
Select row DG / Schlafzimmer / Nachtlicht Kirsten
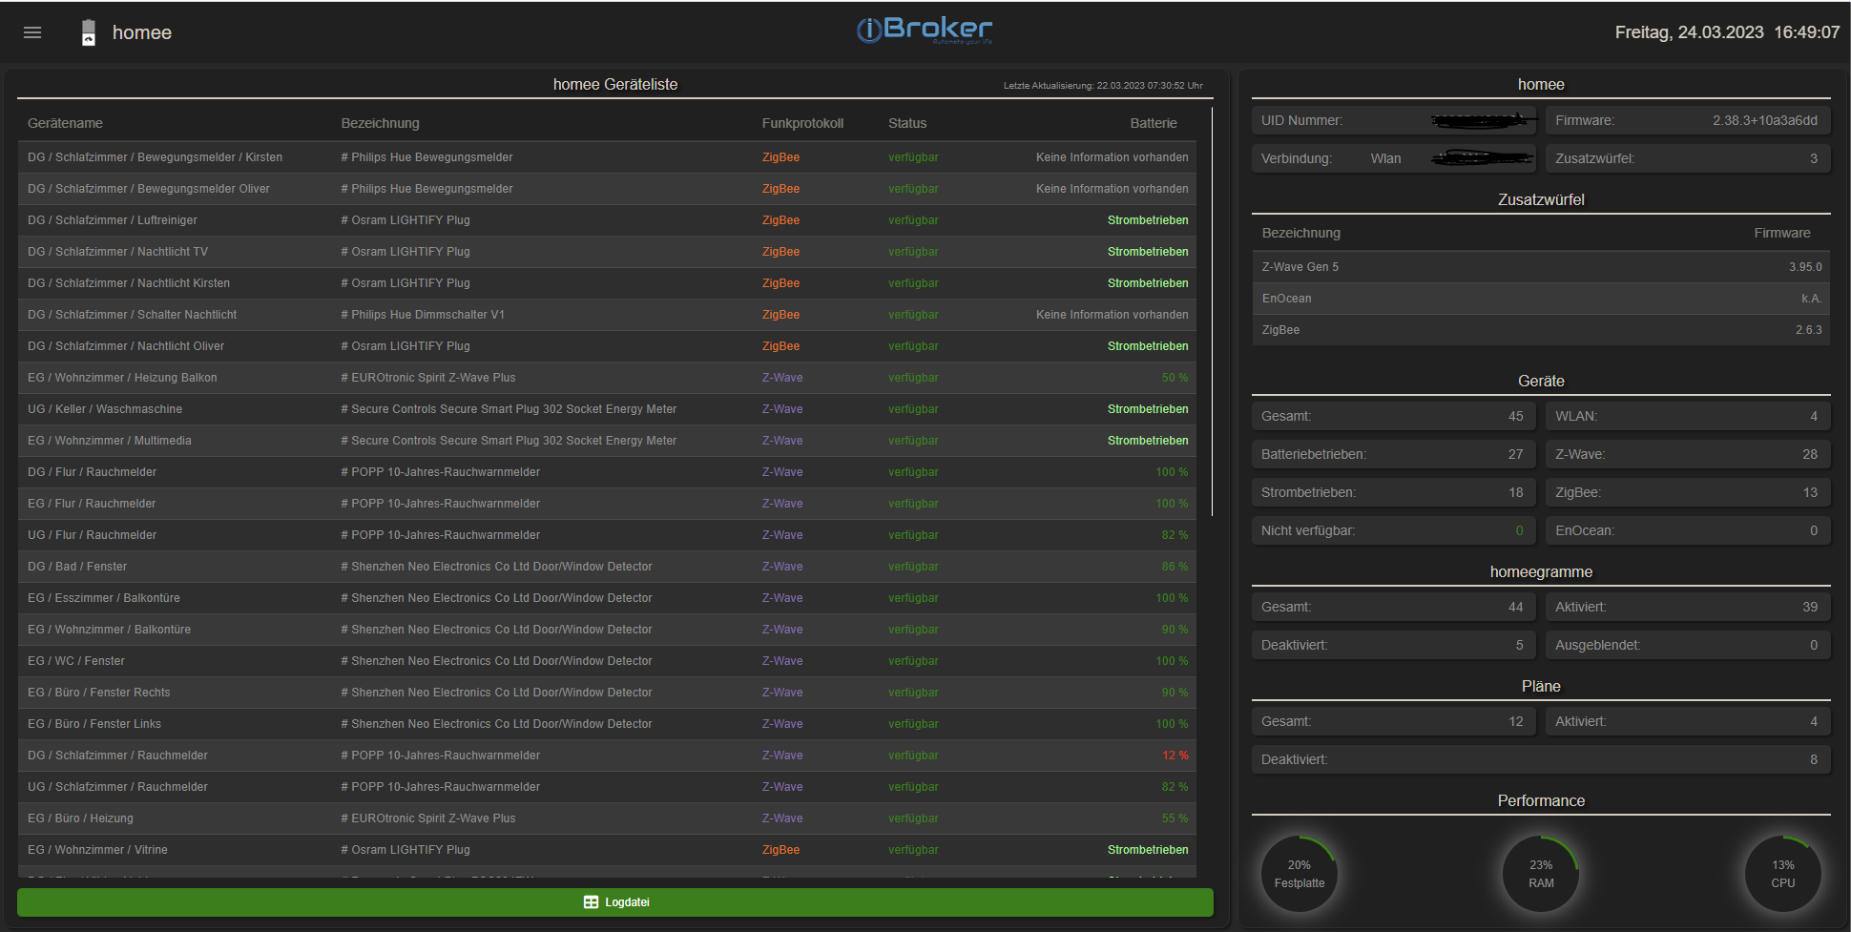tap(607, 283)
